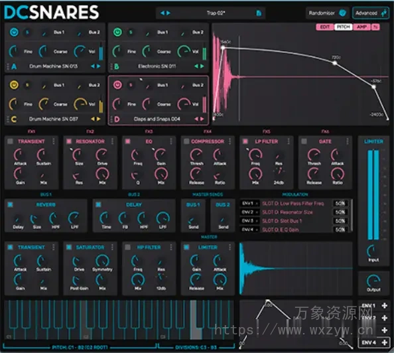Select the small tab after AMP
394x353 pixels.
[375, 27]
